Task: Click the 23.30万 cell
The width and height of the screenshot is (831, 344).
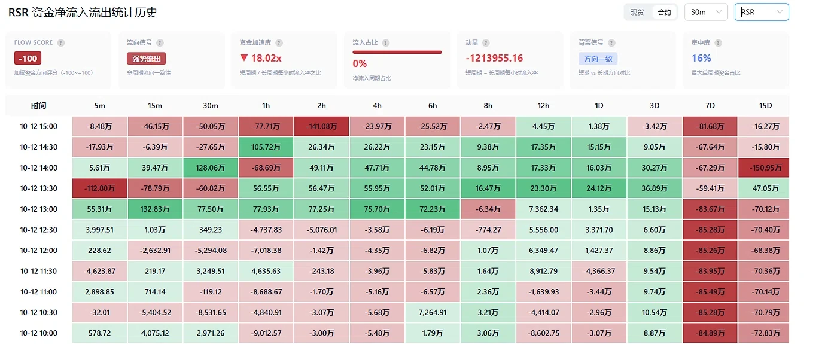Action: click(543, 188)
